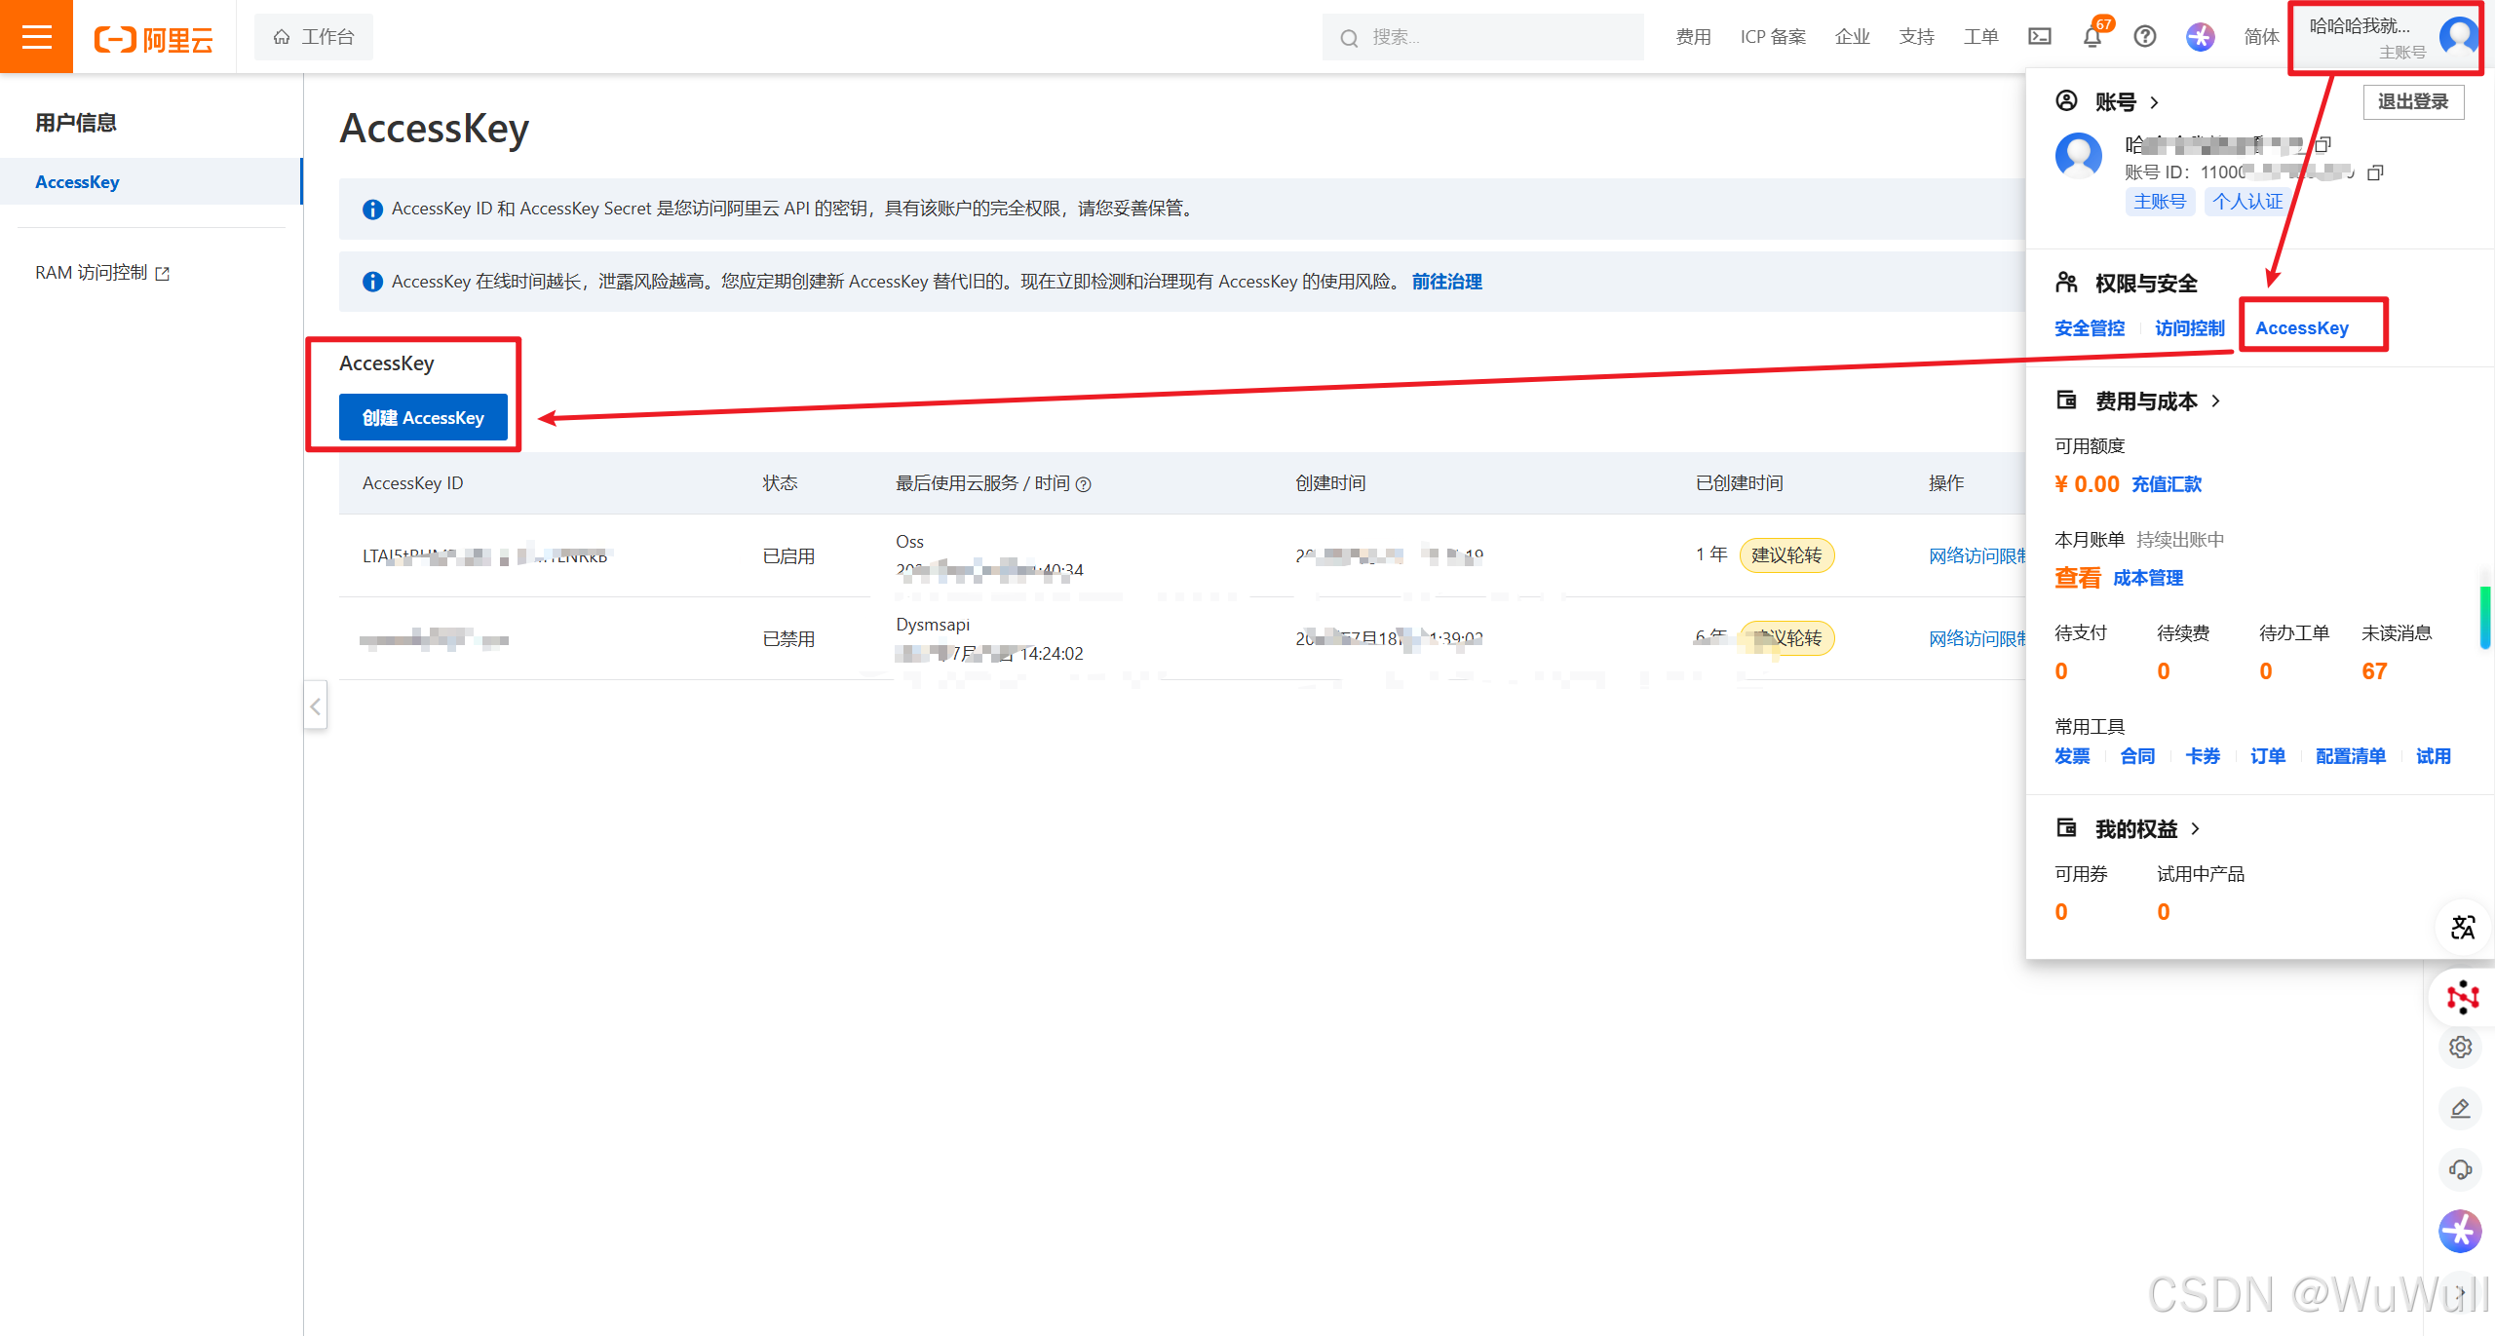Viewport: 2495px width, 1336px height.
Task: Open 访问控制 link in dropdown
Action: (2190, 328)
